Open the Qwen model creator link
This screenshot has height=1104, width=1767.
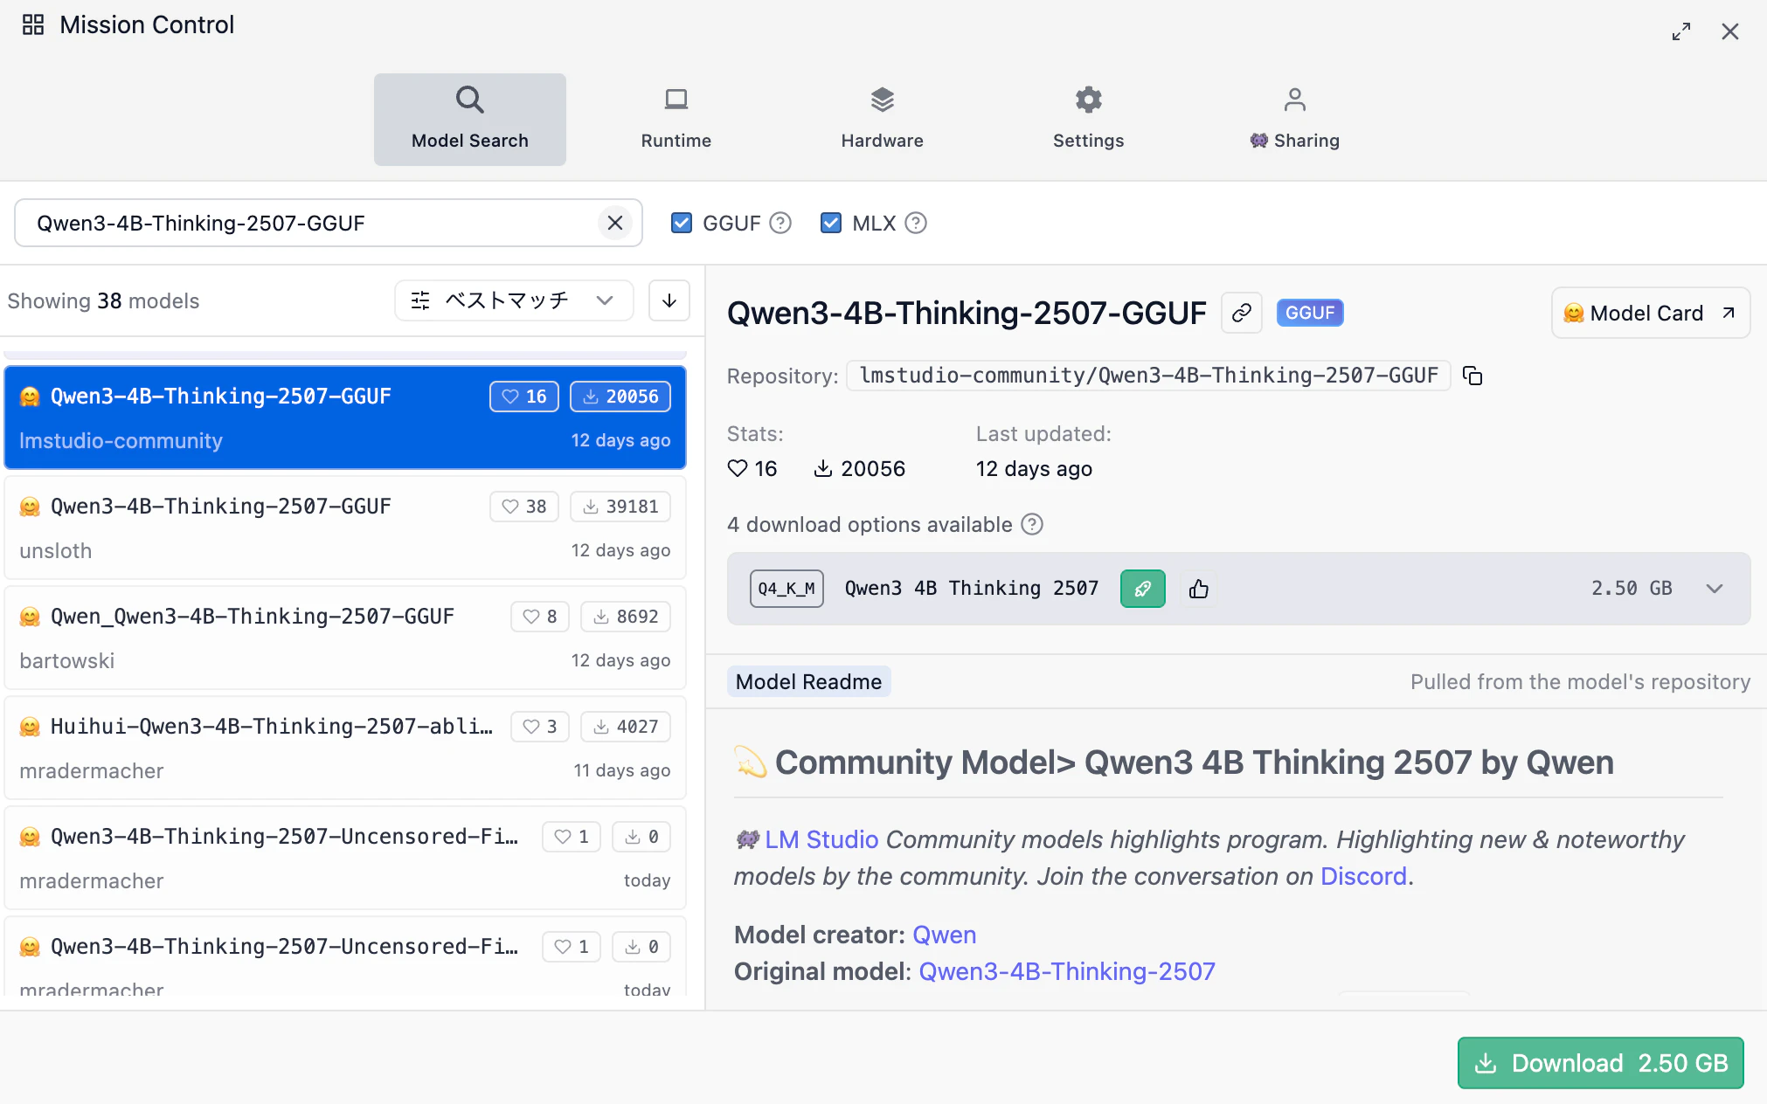click(x=945, y=935)
